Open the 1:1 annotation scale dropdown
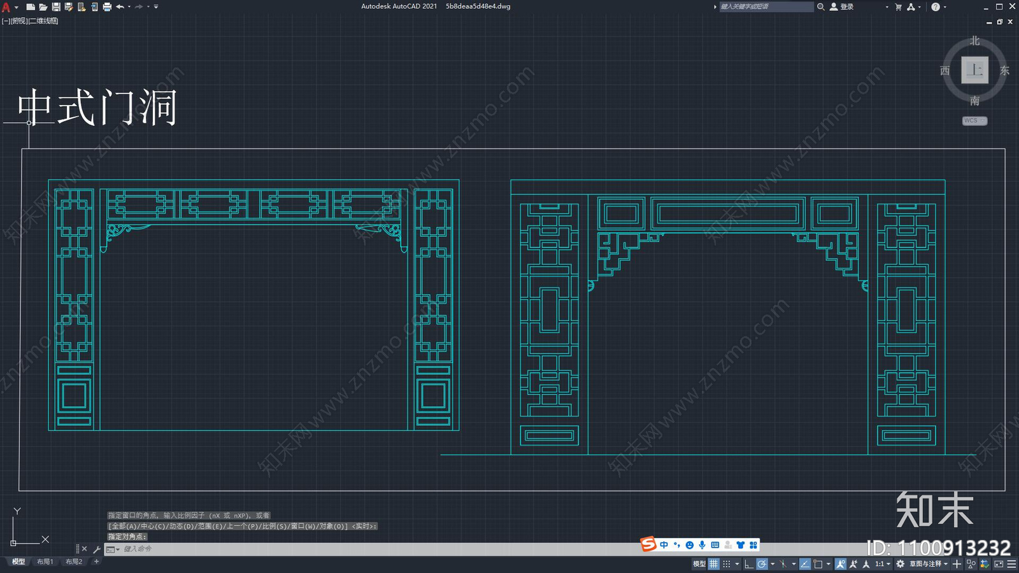The height and width of the screenshot is (573, 1019). 883,564
